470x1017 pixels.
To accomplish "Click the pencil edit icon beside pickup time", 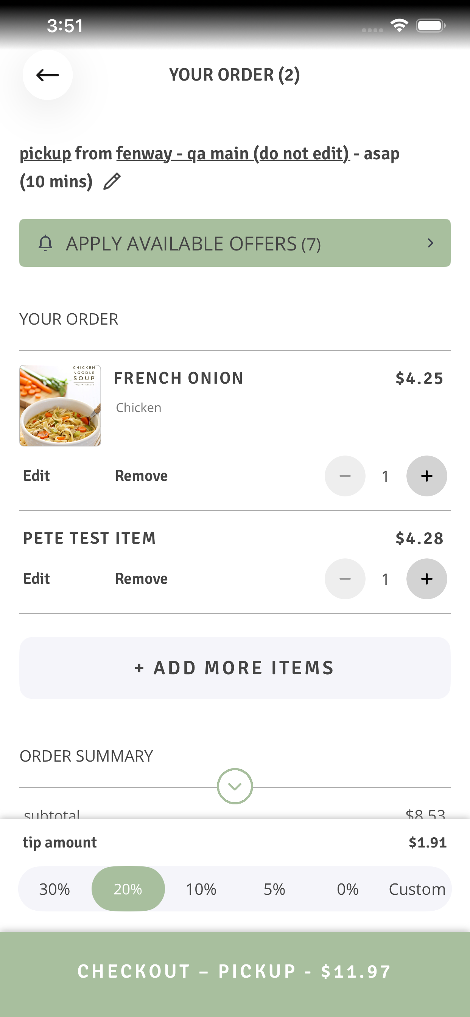I will (112, 181).
